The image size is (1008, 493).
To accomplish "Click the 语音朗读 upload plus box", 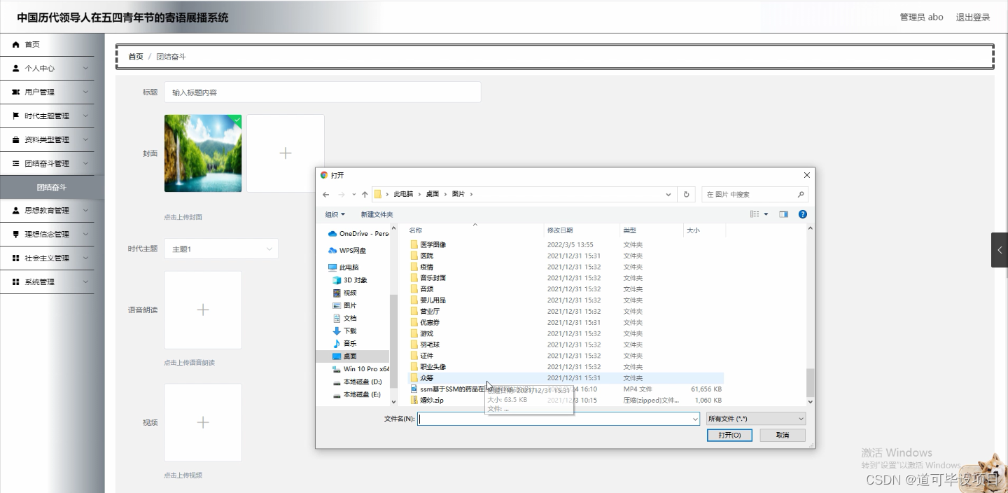I will point(203,310).
